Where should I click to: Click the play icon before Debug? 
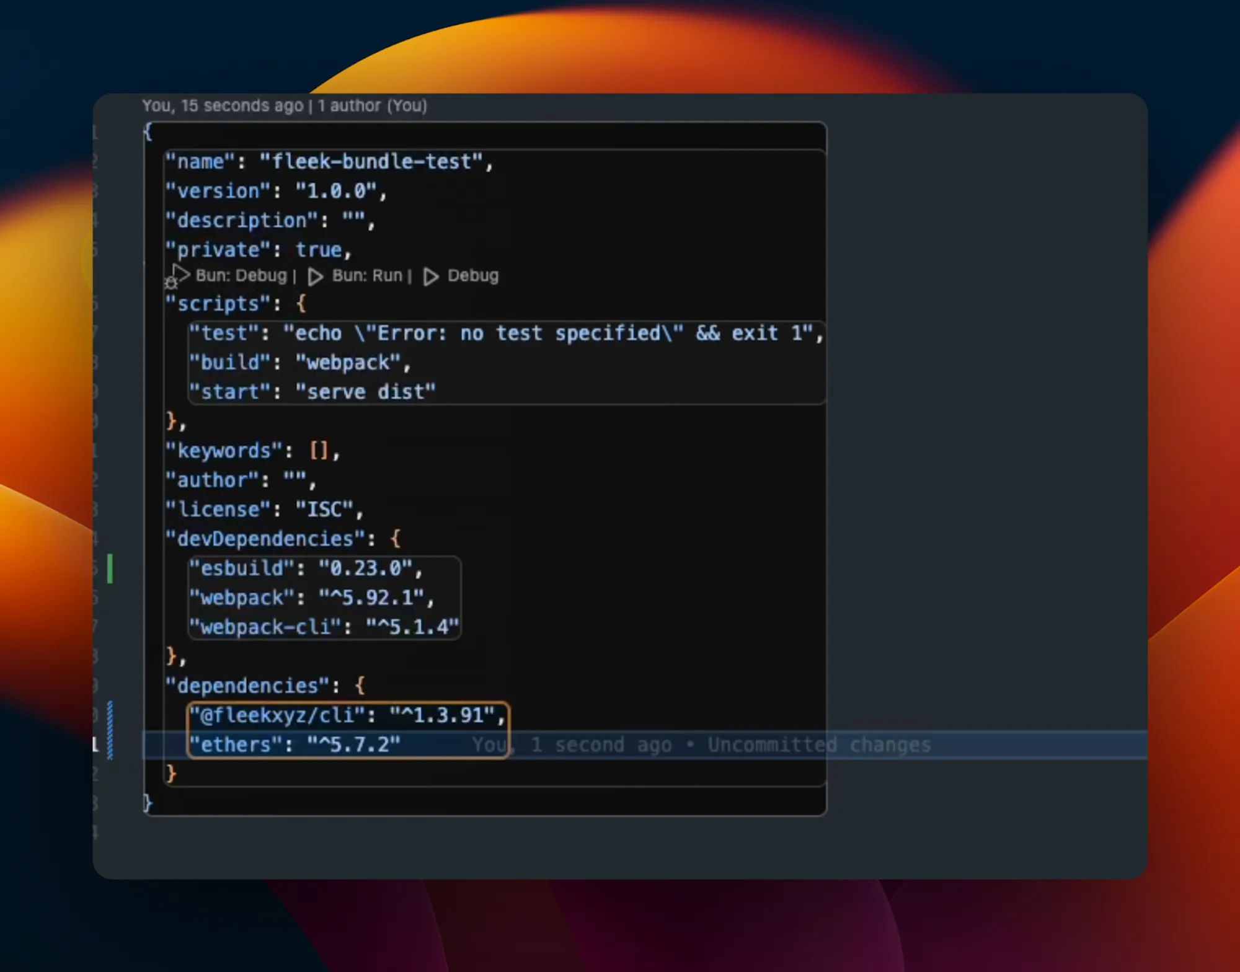431,276
